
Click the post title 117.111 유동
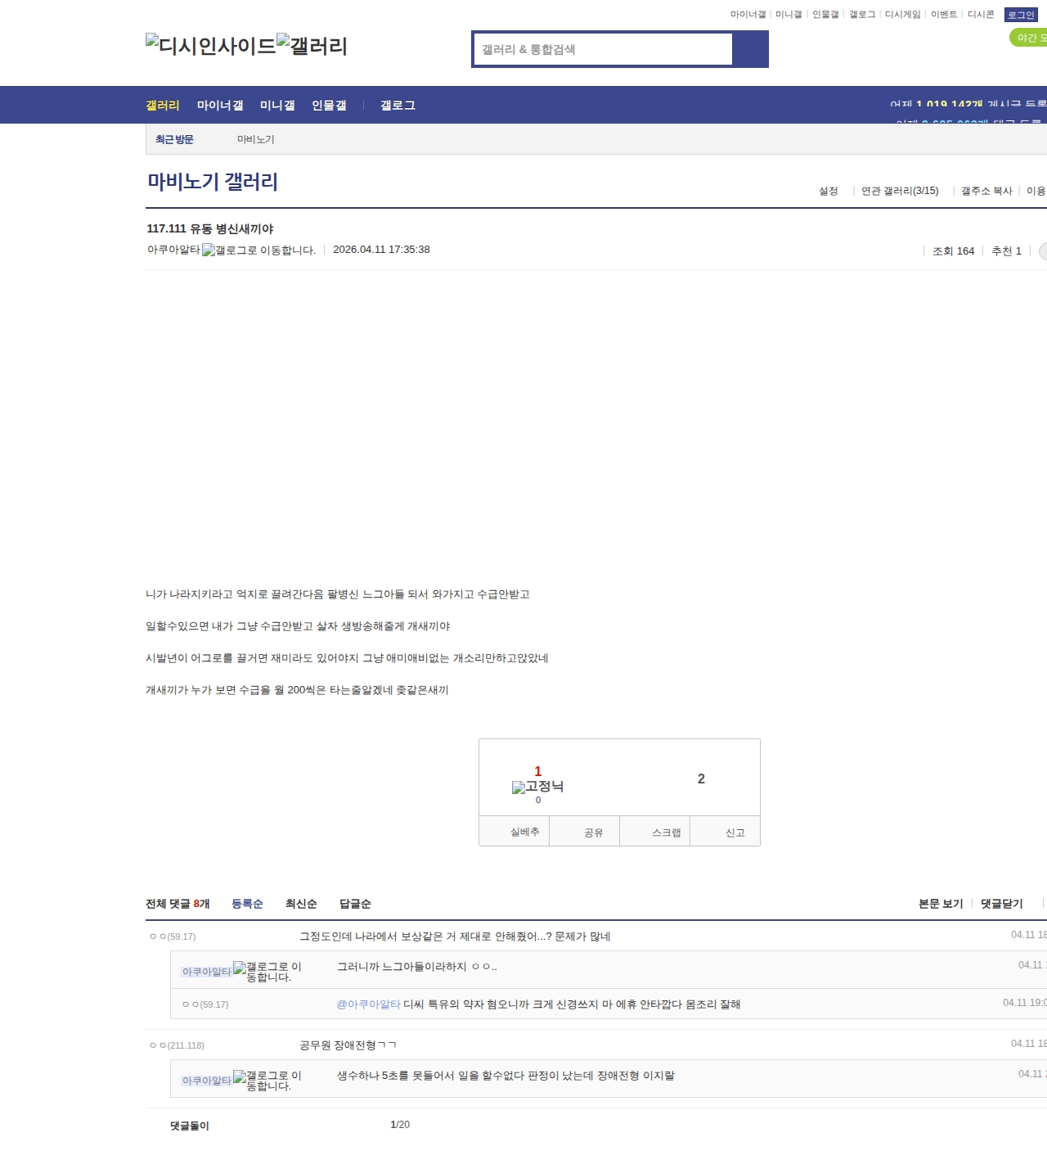point(210,229)
